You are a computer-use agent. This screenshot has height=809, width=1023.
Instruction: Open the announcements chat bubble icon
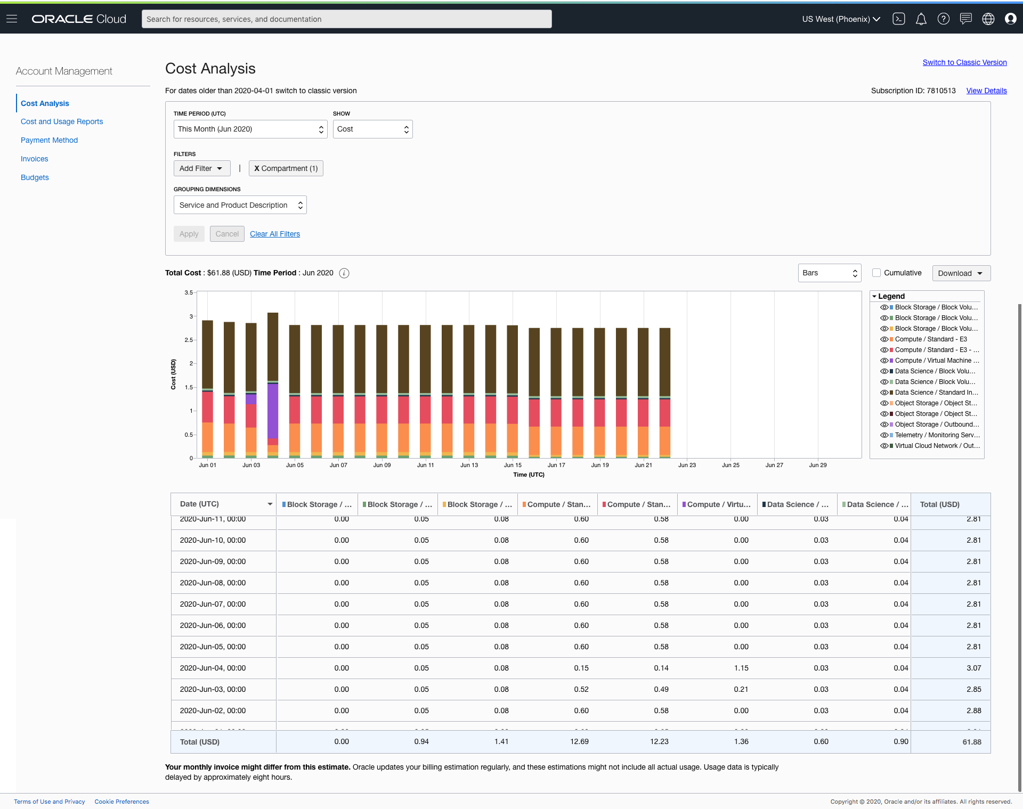[965, 19]
